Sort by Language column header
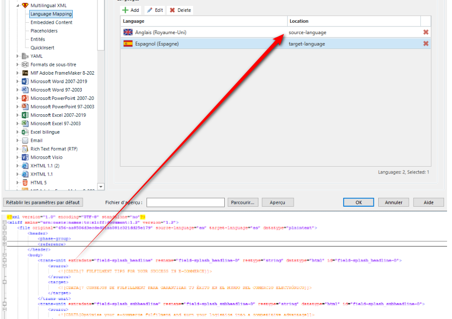This screenshot has width=452, height=319. pos(204,21)
